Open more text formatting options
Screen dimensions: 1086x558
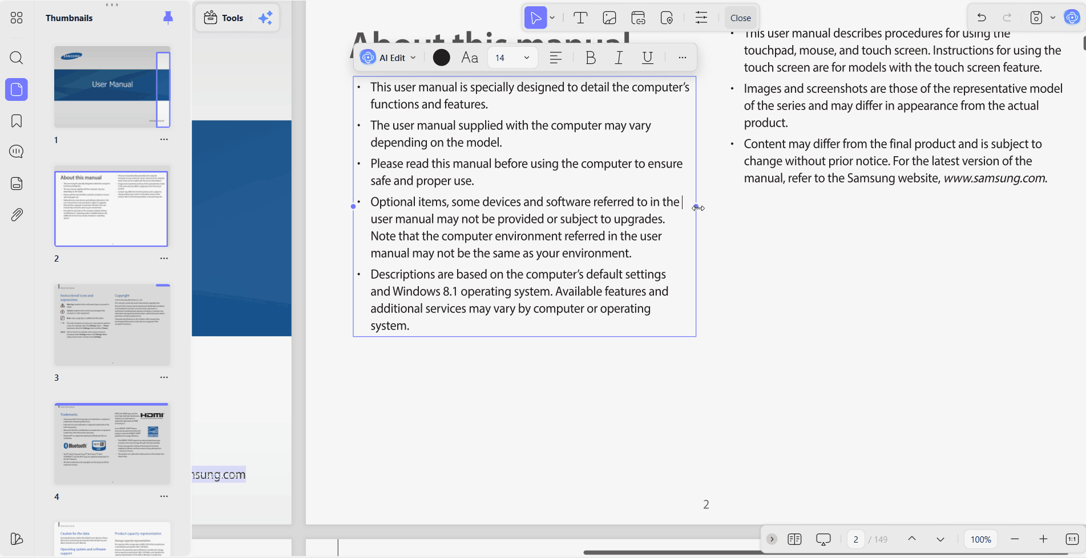tap(683, 58)
